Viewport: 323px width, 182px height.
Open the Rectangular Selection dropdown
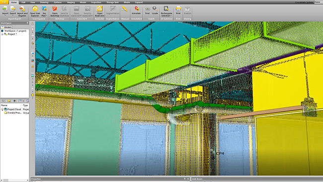coord(166,11)
